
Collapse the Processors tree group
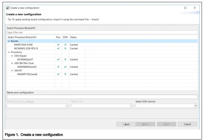click(x=9, y=52)
